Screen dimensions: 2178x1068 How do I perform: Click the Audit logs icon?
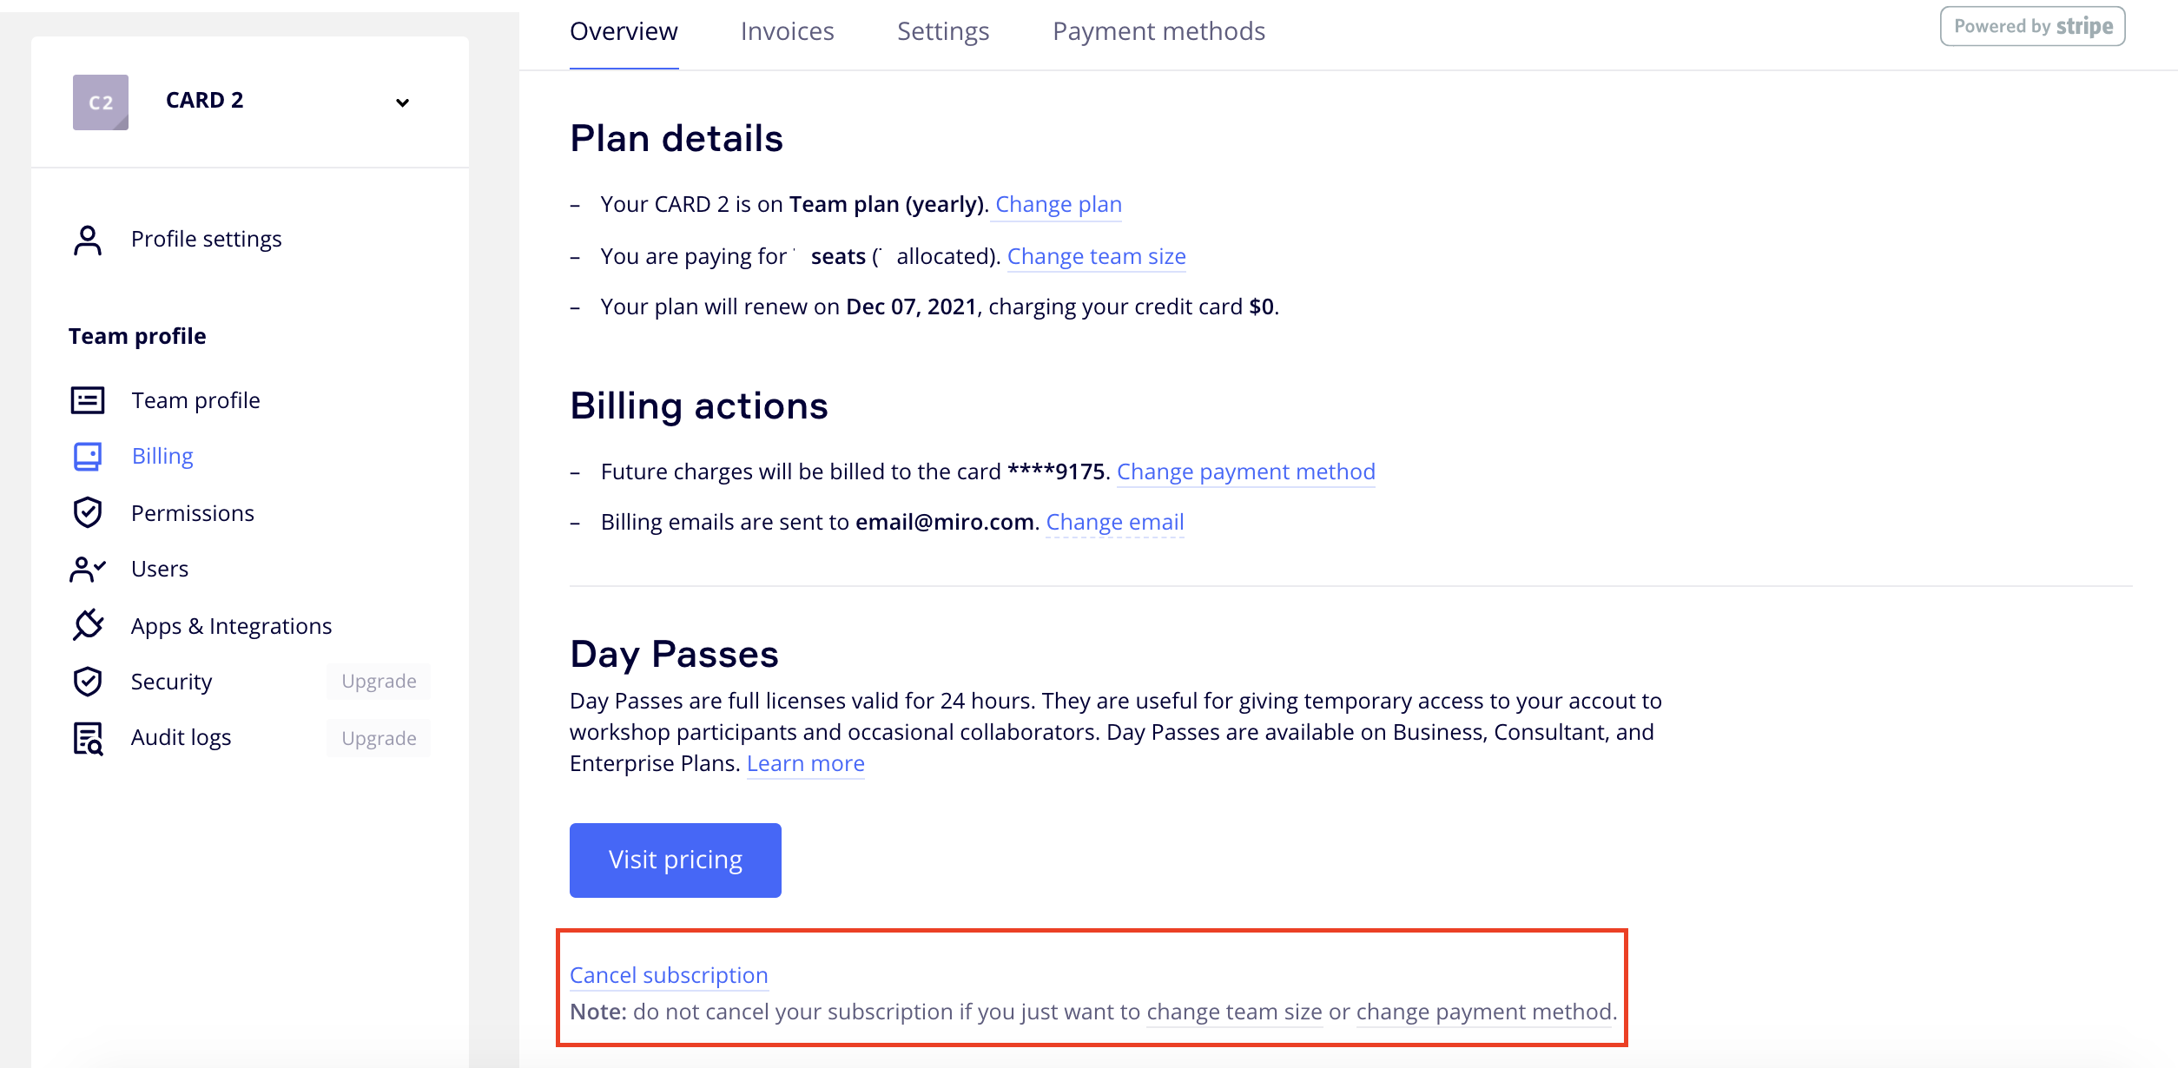click(88, 738)
